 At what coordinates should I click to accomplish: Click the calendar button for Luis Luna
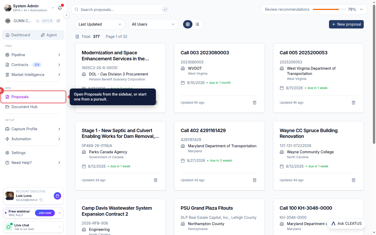[x=57, y=196]
